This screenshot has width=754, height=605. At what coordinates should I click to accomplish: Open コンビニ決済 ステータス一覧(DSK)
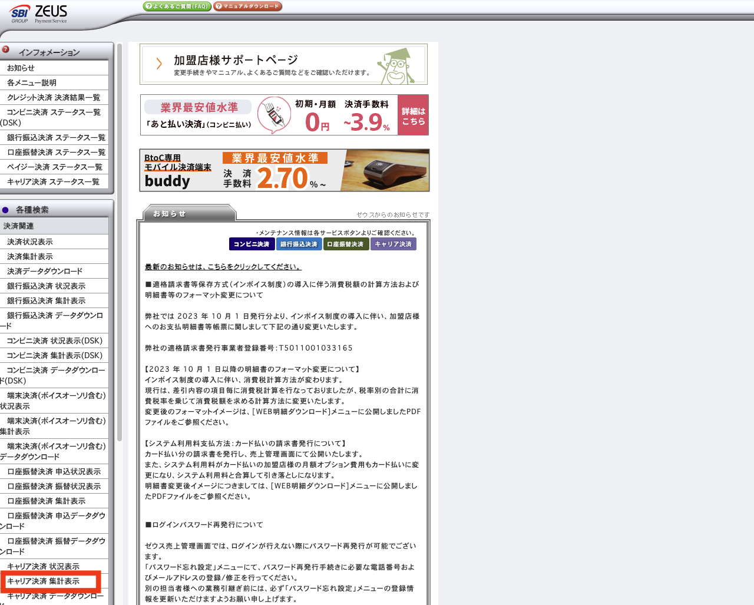tap(54, 117)
